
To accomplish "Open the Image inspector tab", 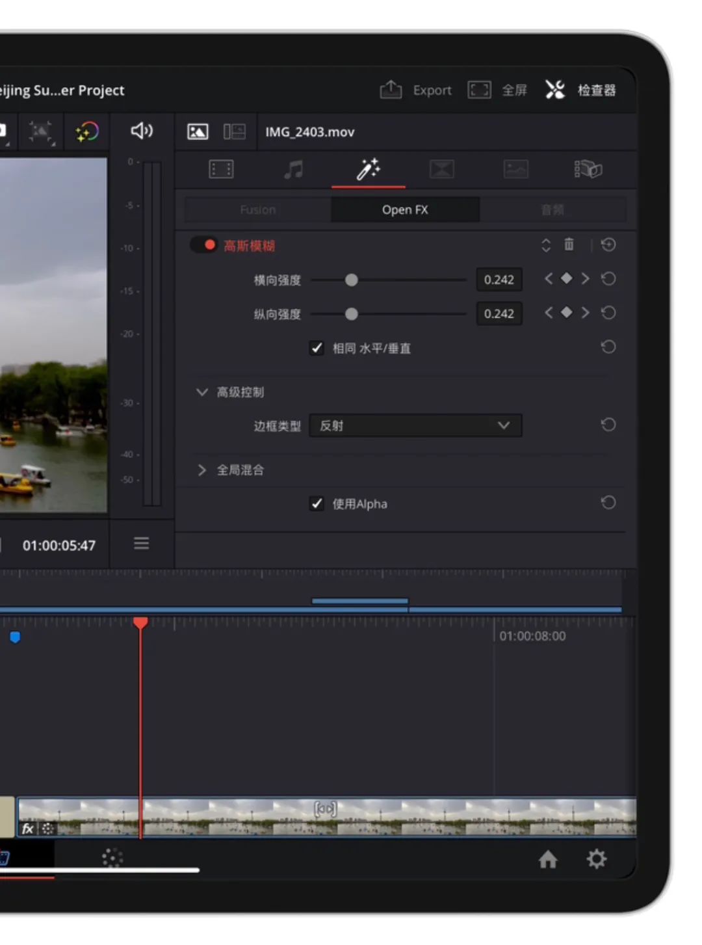I will pyautogui.click(x=516, y=170).
